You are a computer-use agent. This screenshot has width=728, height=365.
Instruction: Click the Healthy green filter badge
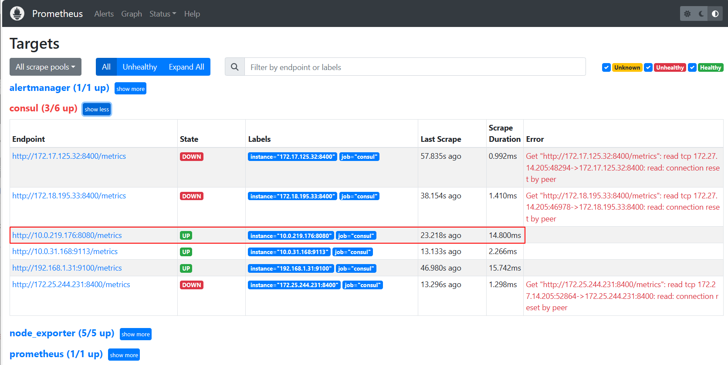click(x=711, y=67)
